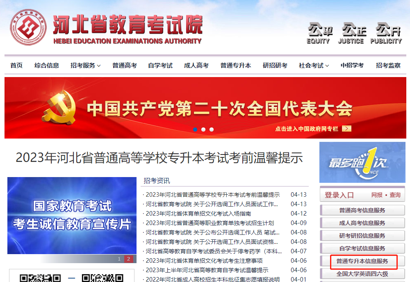Open news 关于公开选调工作人员面试资格 item
Screen dimensions: 410x282
[212, 242]
